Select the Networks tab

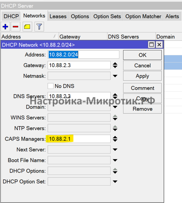pos(34,16)
